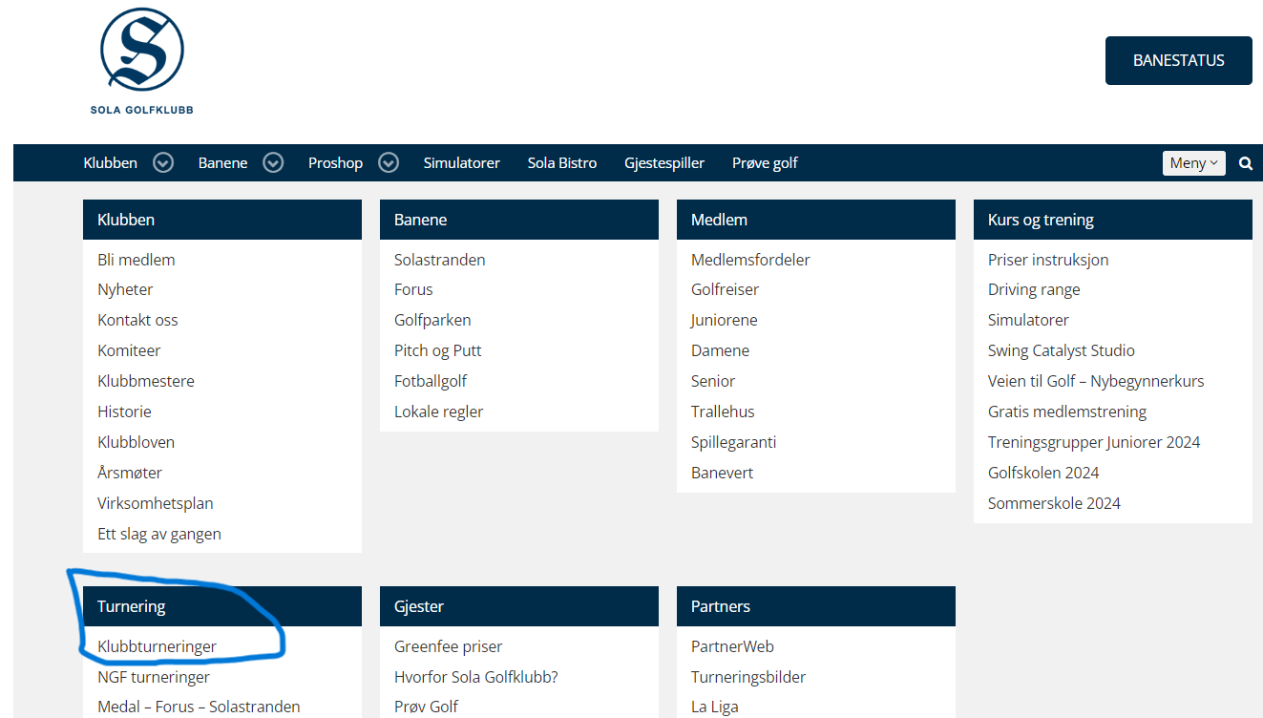
Task: Click the Turnering section heading
Action: [x=222, y=606]
